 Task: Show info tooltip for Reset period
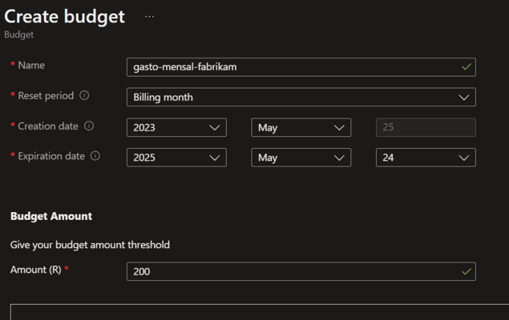pyautogui.click(x=84, y=95)
